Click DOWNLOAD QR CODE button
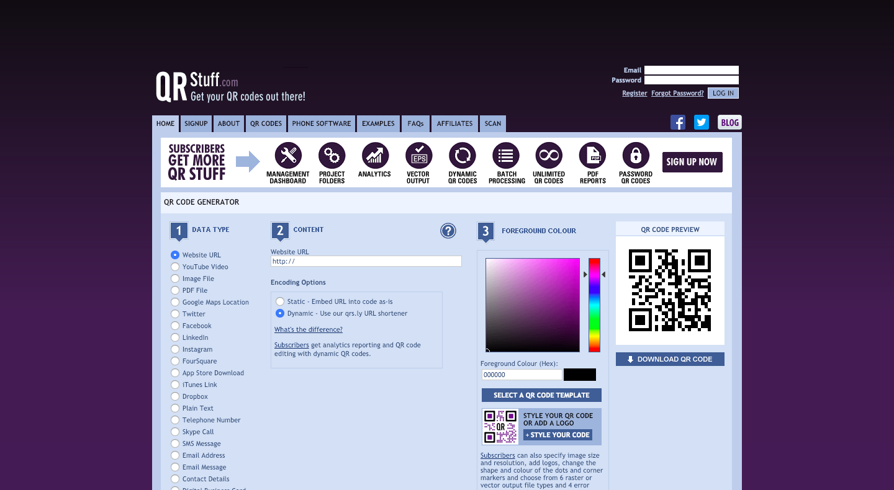Image resolution: width=894 pixels, height=490 pixels. (x=670, y=359)
